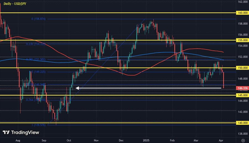The width and height of the screenshot is (249, 143).
Task: Click the Feb label on time axis
Action: [x=172, y=141]
